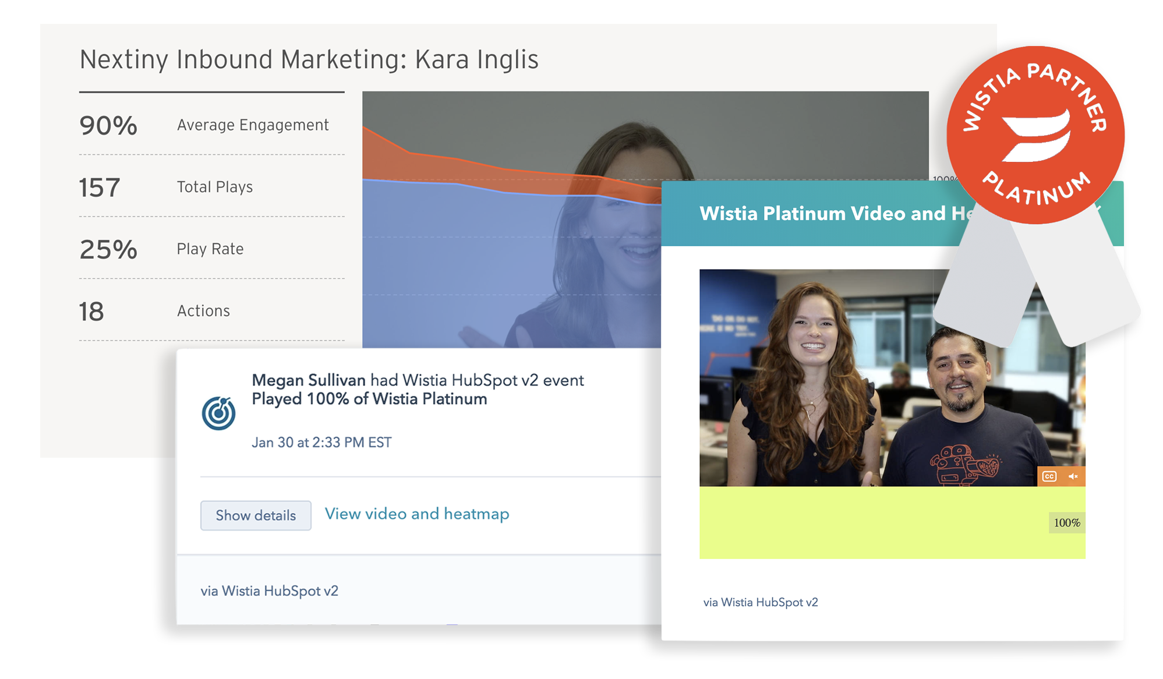Click 'via Wistia HubSpot v2' in event card

click(x=269, y=591)
